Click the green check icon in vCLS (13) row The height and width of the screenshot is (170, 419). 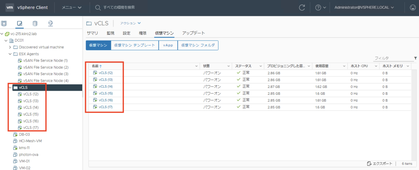click(239, 80)
